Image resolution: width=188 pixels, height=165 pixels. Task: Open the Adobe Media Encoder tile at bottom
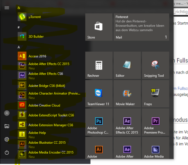(x=155, y=148)
